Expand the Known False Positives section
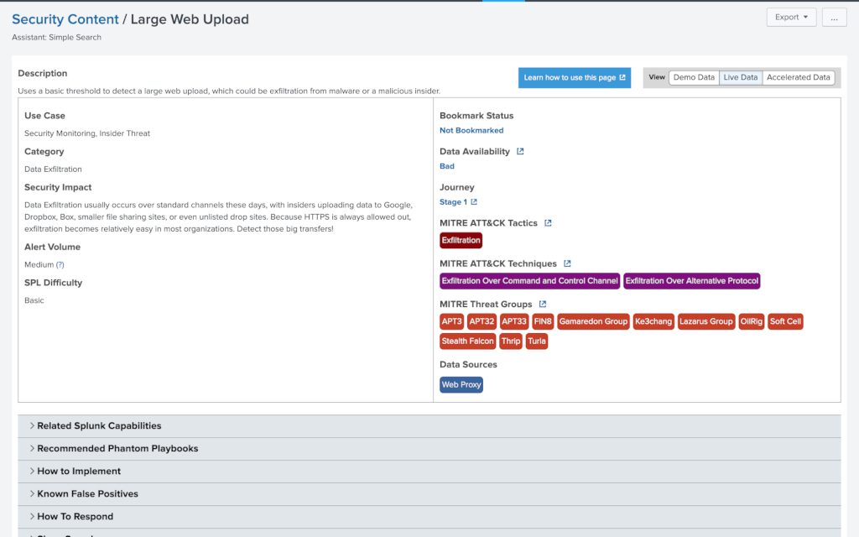859x537 pixels. click(x=429, y=493)
